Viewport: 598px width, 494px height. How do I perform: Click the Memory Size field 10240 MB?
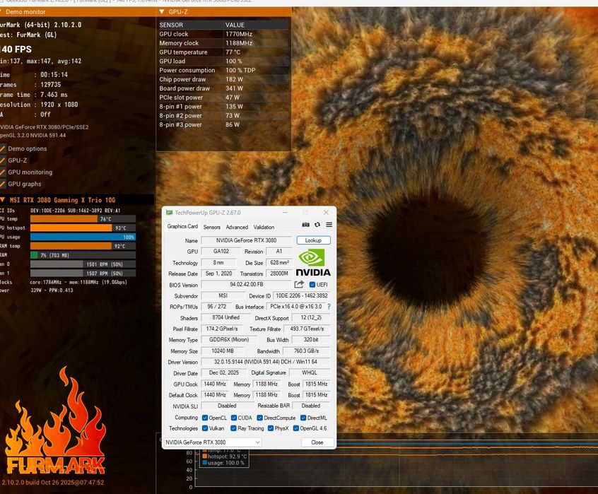[x=223, y=351]
